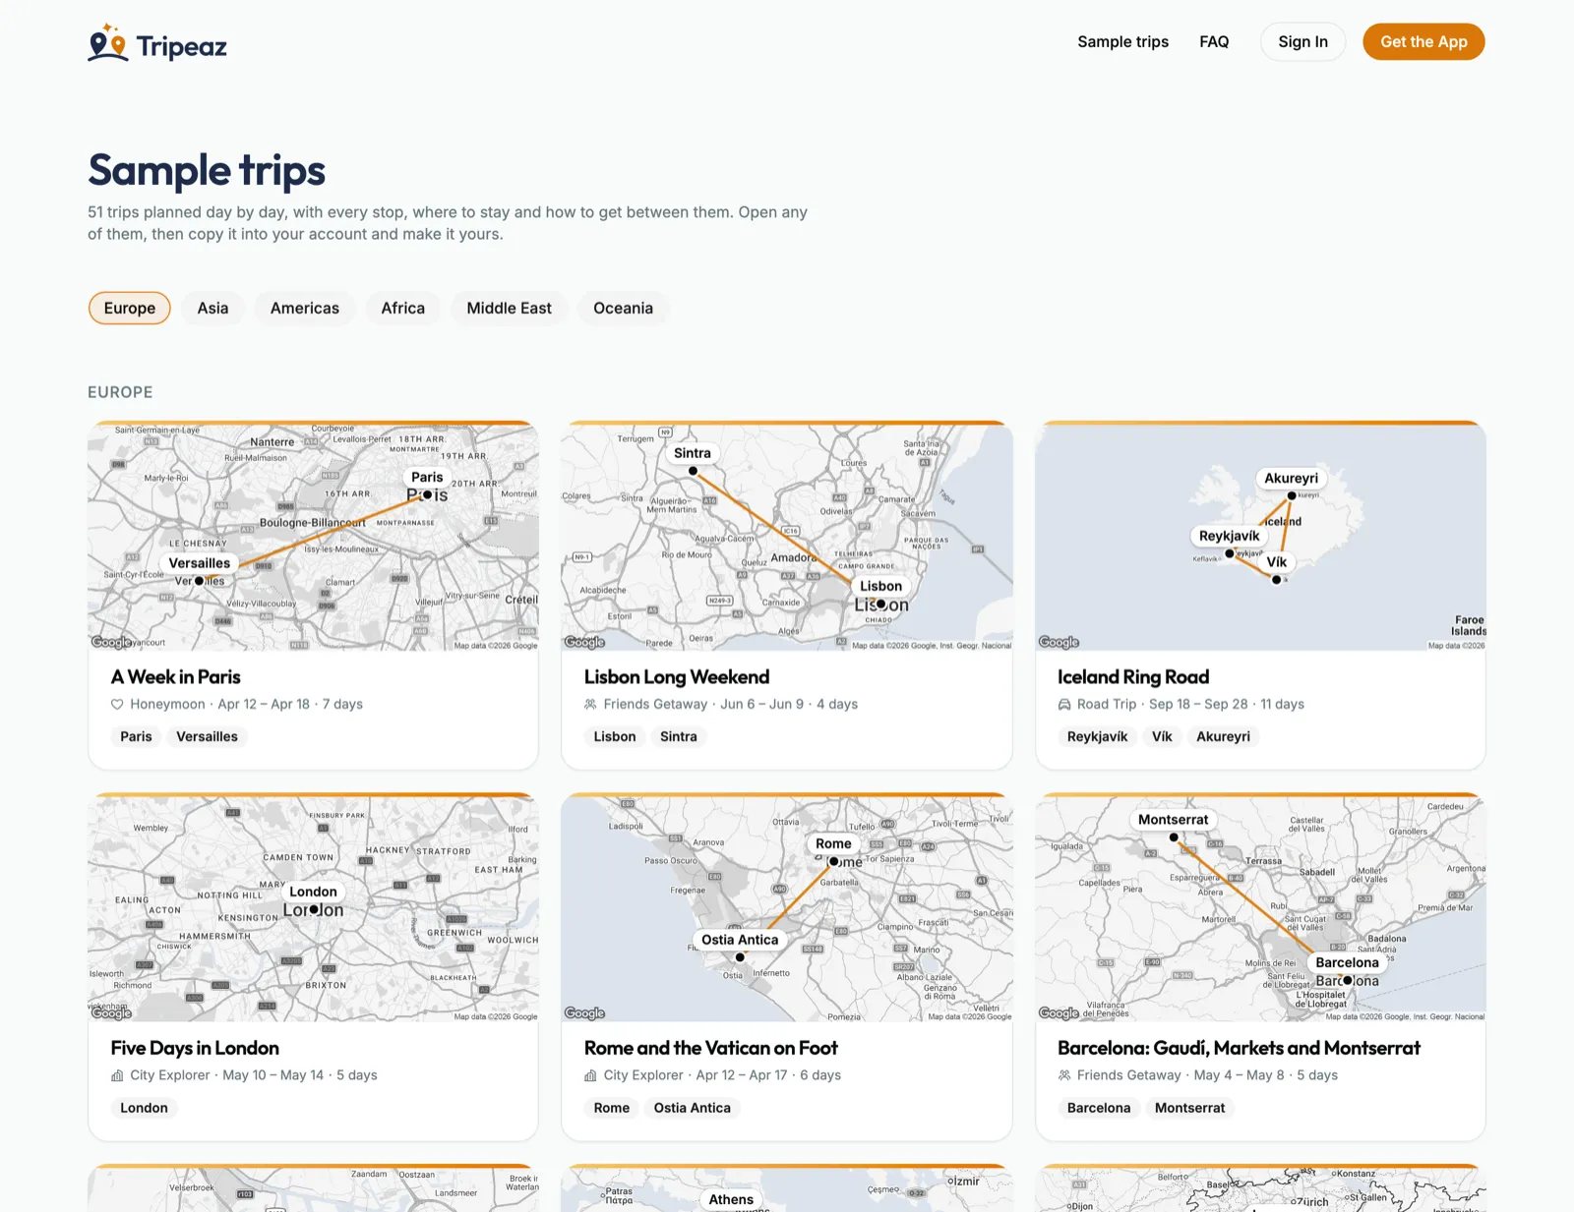Open the Five Days in London title

pos(195,1049)
